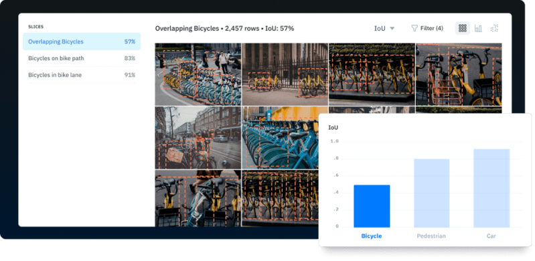Select the Bicycle axis label
This screenshot has height=261, width=535.
[x=372, y=236]
